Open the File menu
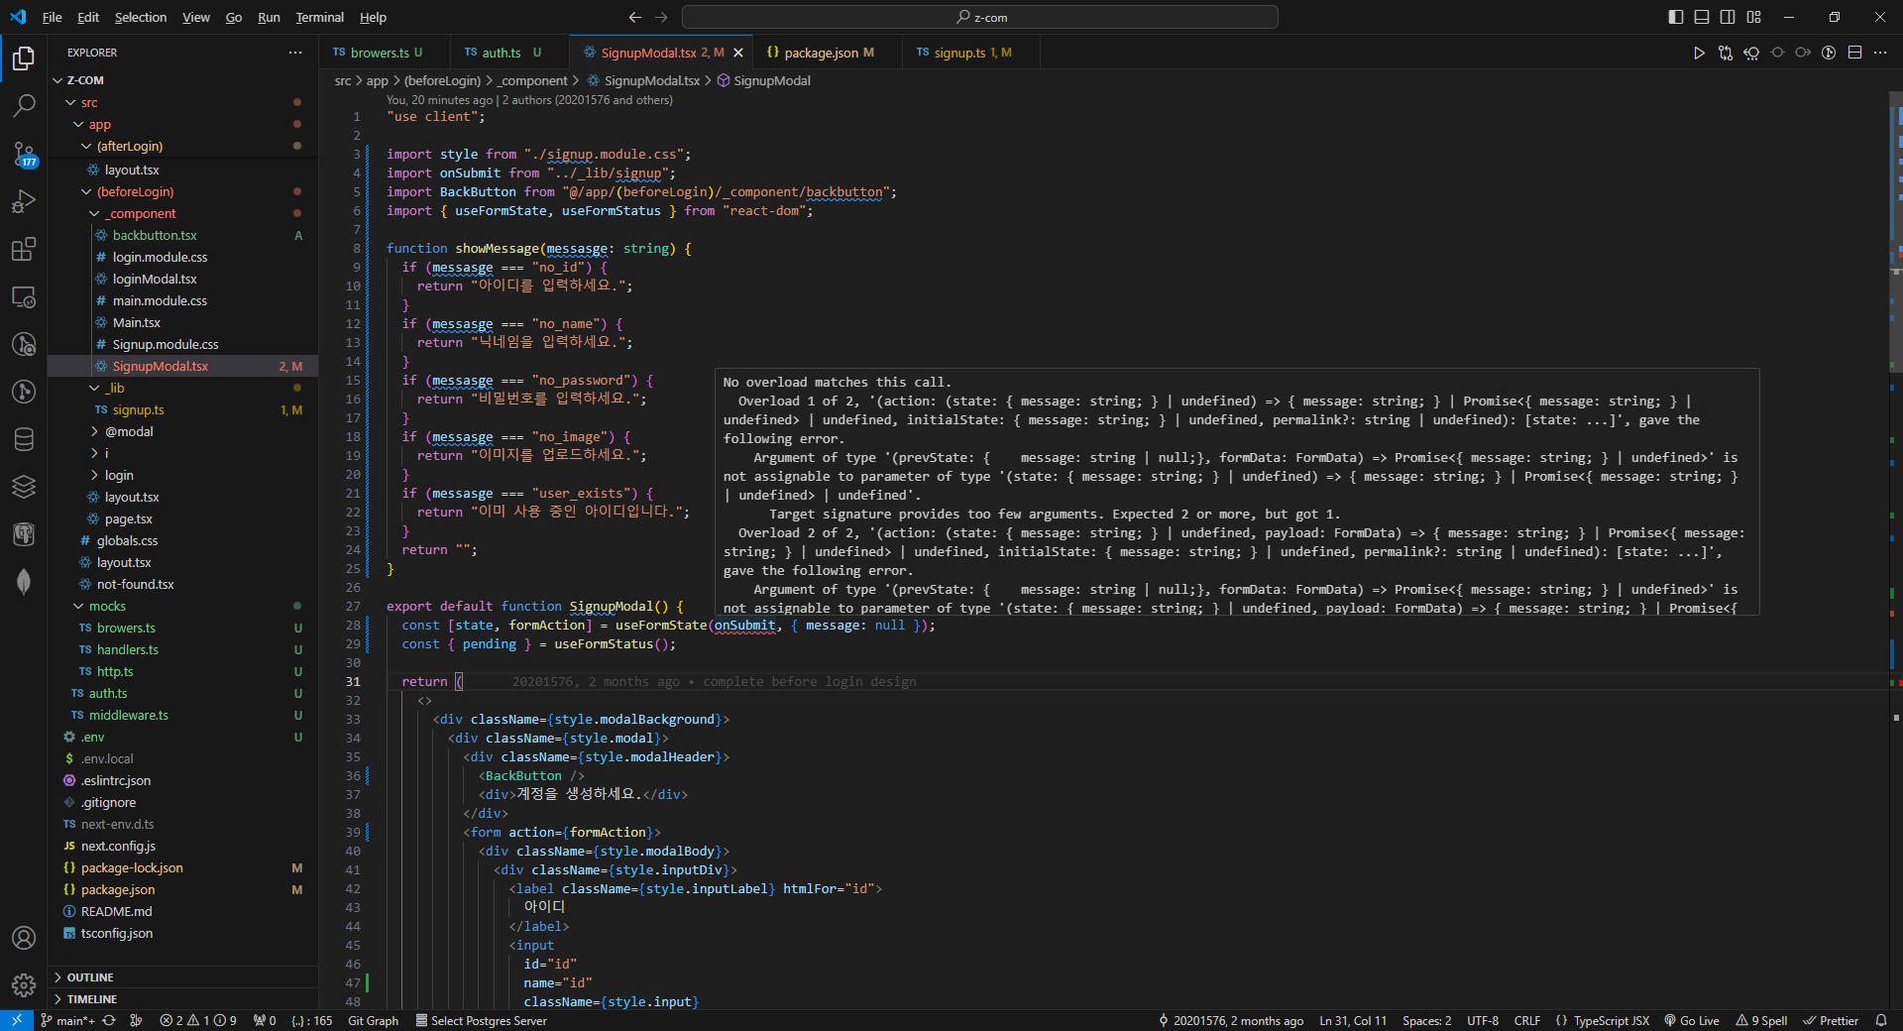This screenshot has width=1903, height=1031. [x=53, y=17]
